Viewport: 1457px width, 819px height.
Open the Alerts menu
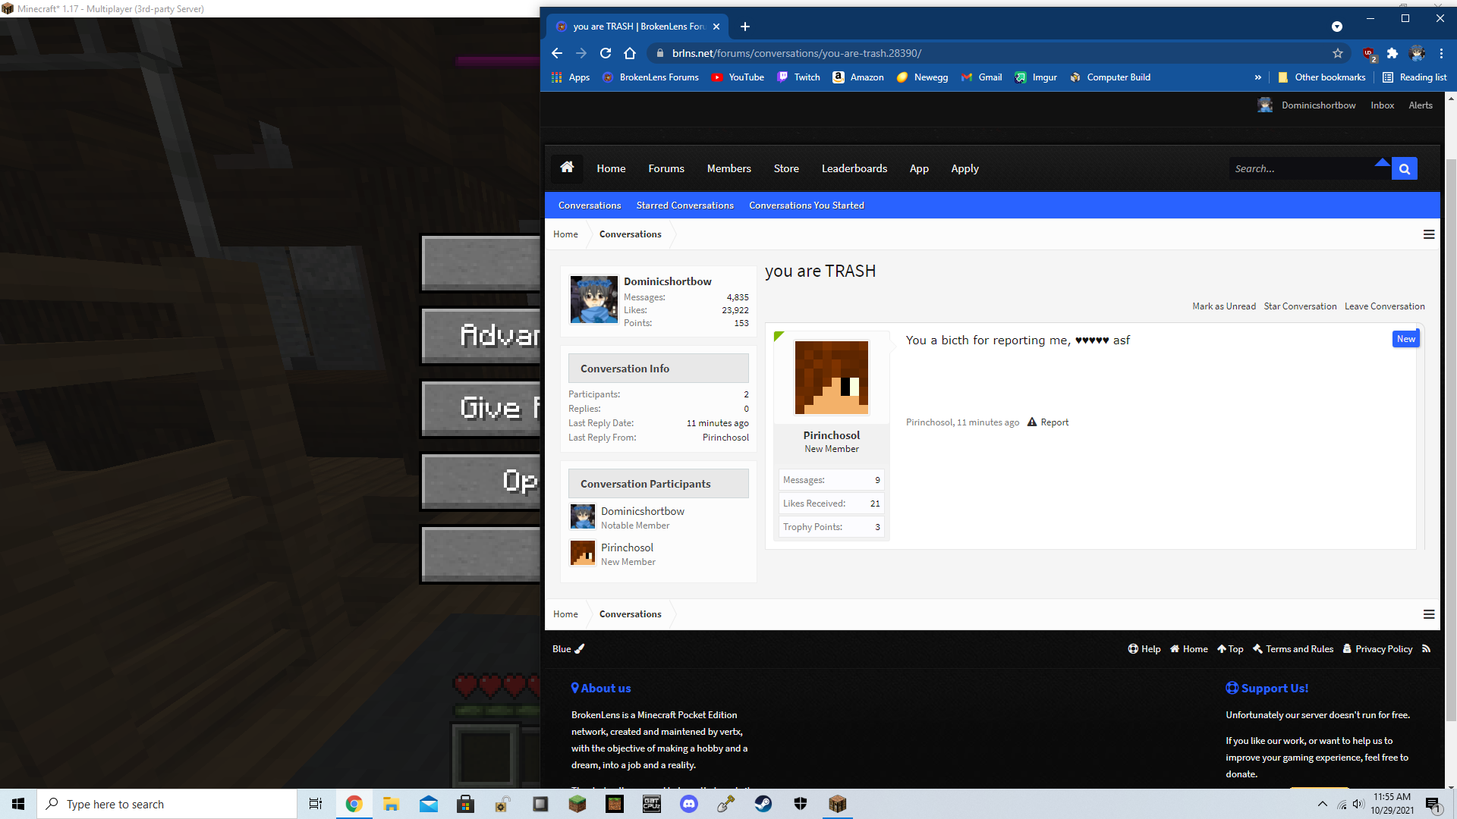[1421, 105]
